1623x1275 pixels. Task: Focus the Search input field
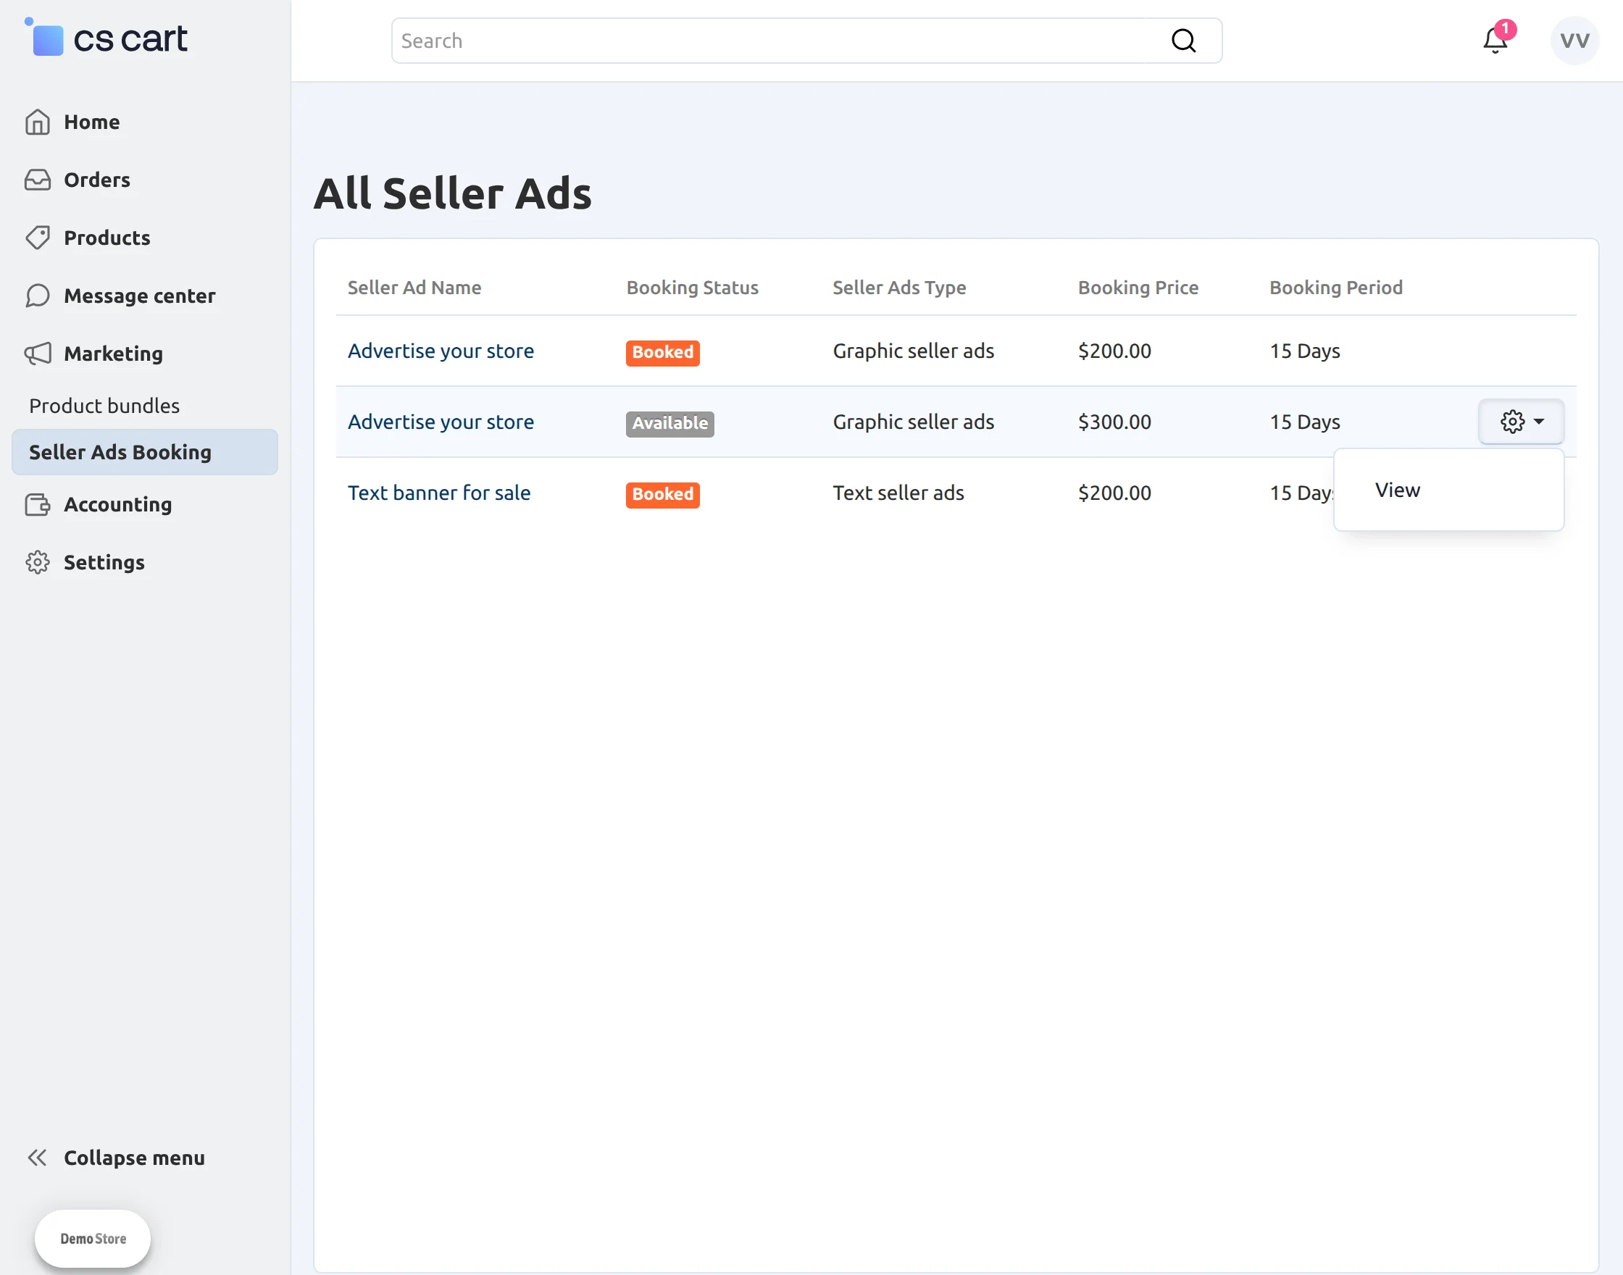coord(806,41)
